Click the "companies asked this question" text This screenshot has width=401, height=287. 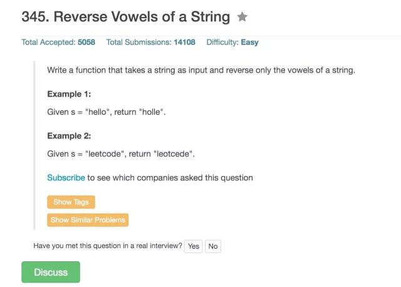coord(170,177)
